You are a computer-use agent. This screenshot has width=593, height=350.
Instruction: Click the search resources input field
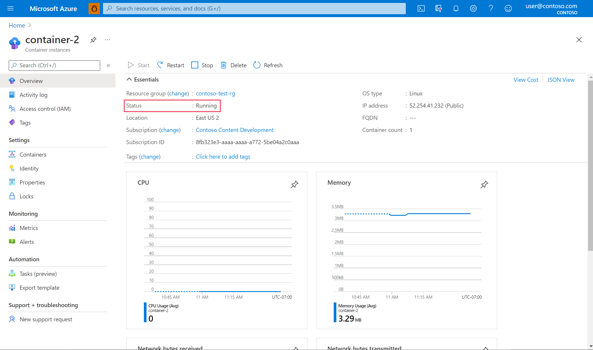(x=254, y=8)
